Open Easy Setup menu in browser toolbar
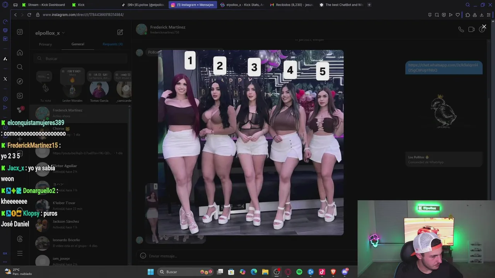495x278 pixels. [489, 15]
